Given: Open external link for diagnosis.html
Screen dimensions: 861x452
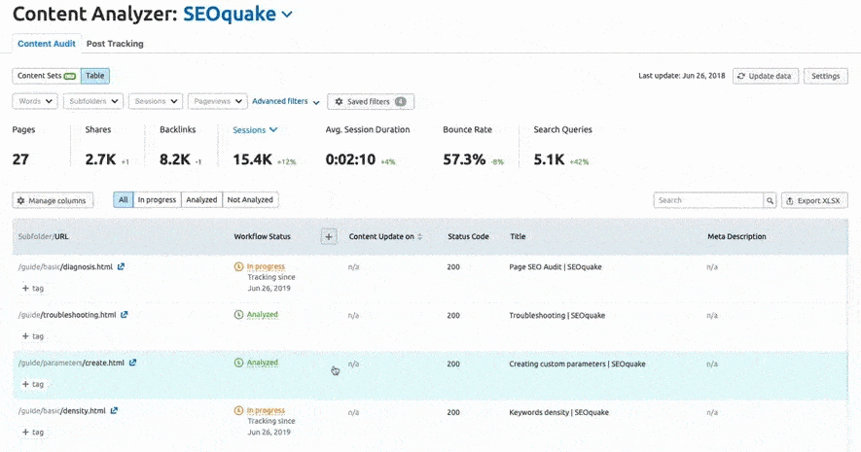Looking at the screenshot, I should [121, 266].
